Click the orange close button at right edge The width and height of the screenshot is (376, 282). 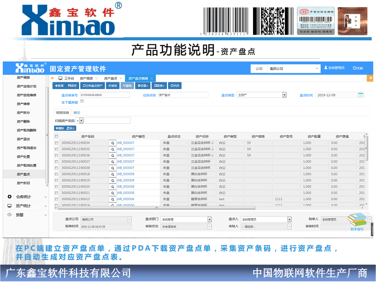tap(370, 78)
